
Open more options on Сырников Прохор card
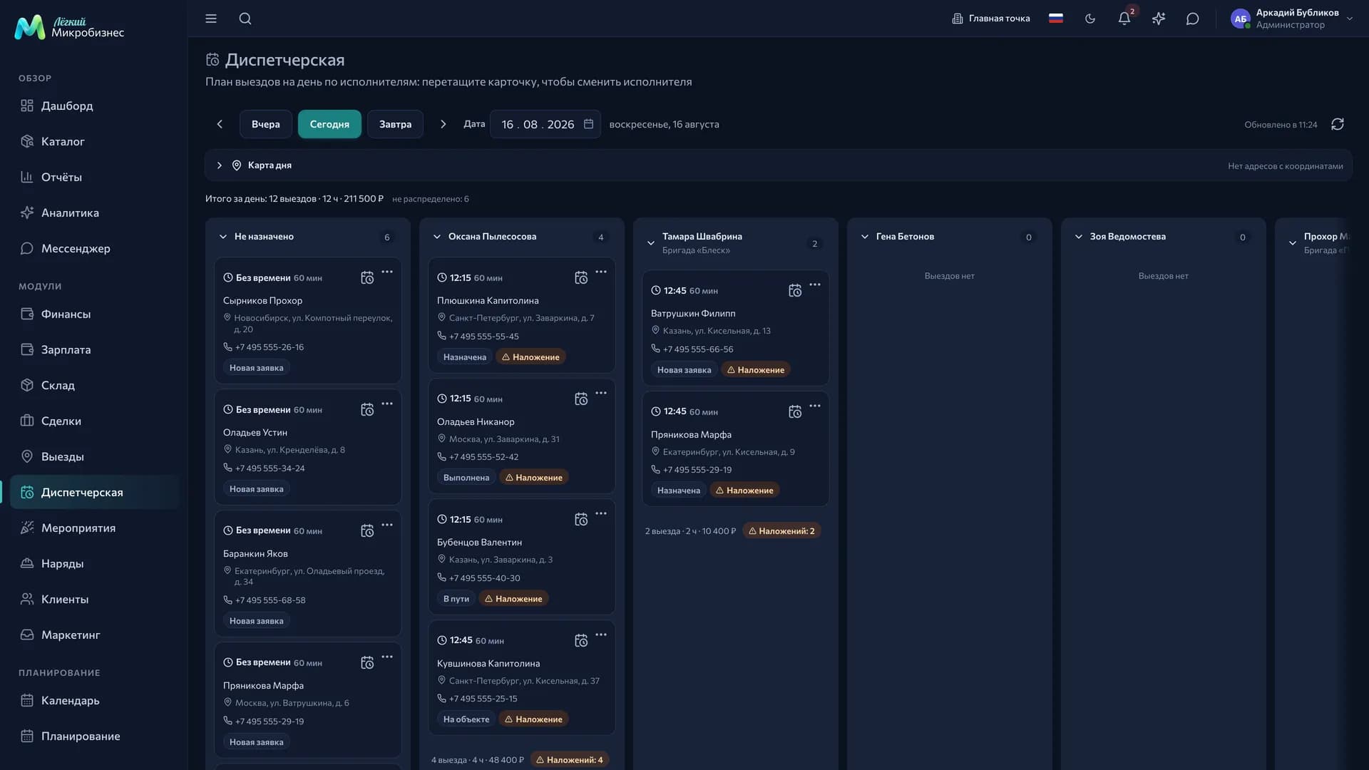point(387,272)
